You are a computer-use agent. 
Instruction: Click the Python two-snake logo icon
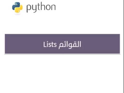17,7
